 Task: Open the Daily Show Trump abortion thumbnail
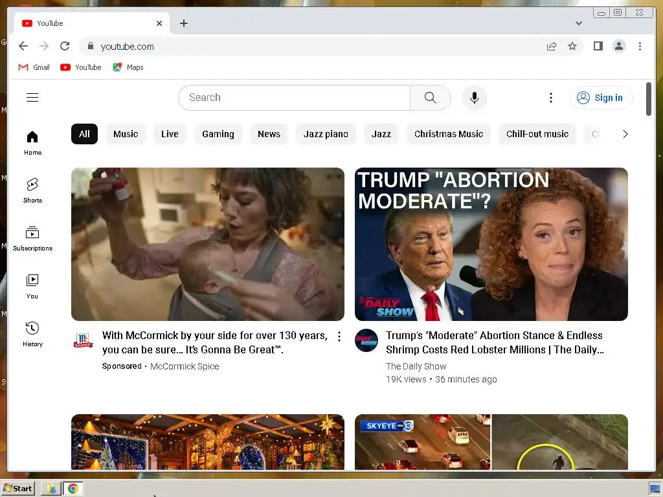point(491,244)
